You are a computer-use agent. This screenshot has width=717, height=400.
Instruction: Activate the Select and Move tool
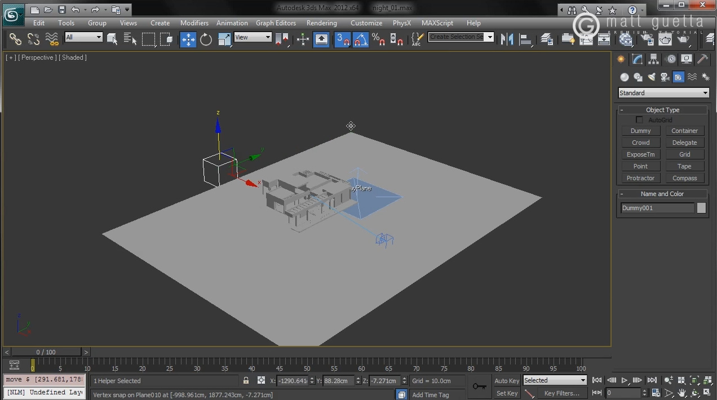(x=188, y=39)
